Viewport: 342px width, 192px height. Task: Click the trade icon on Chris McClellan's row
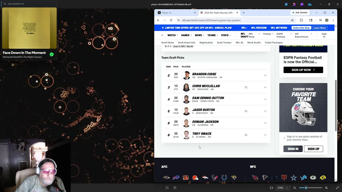coord(246,87)
